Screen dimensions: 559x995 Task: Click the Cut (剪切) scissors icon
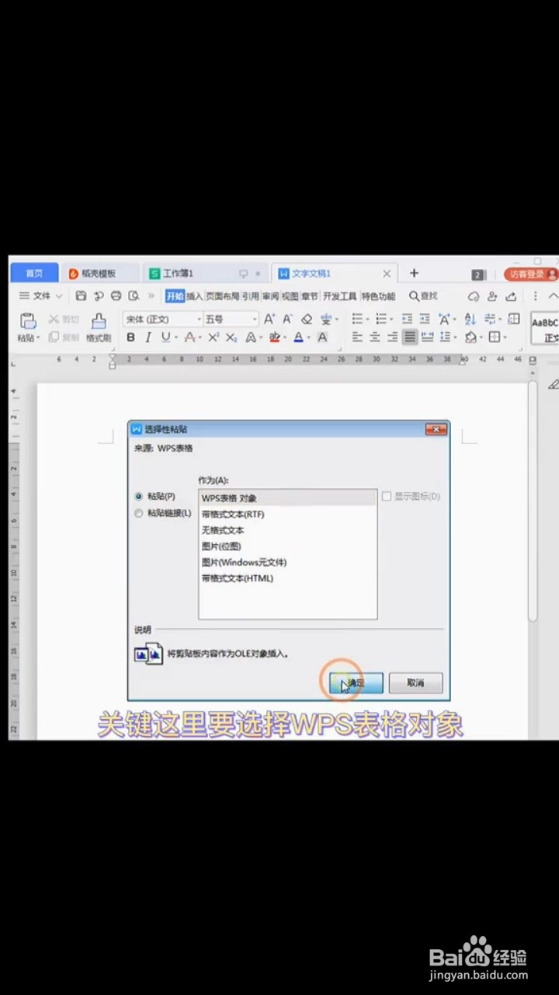[x=54, y=319]
